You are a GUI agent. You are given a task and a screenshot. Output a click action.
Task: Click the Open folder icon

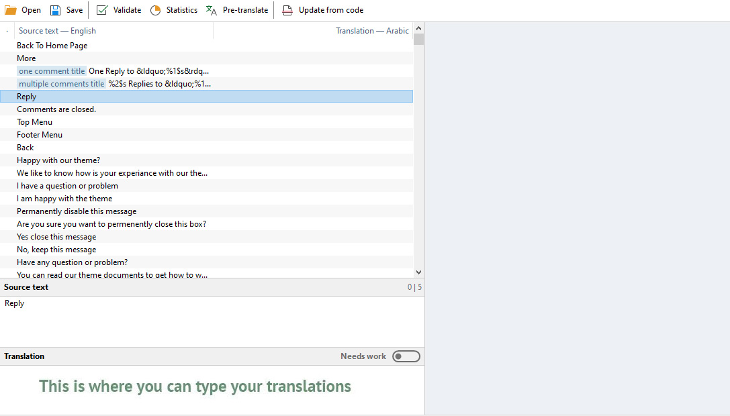coord(11,10)
